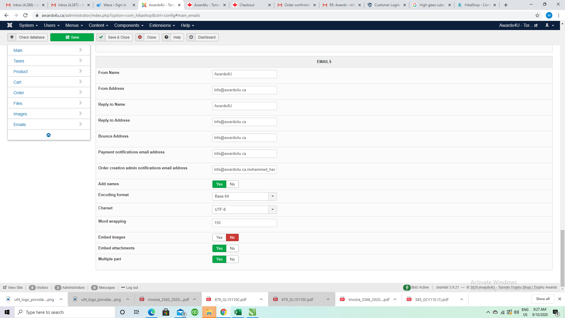Expand the Components menu

click(129, 25)
